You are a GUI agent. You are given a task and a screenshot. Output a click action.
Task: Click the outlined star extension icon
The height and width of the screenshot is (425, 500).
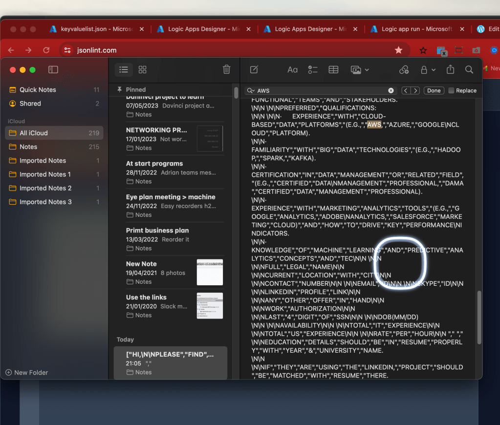pyautogui.click(x=423, y=50)
